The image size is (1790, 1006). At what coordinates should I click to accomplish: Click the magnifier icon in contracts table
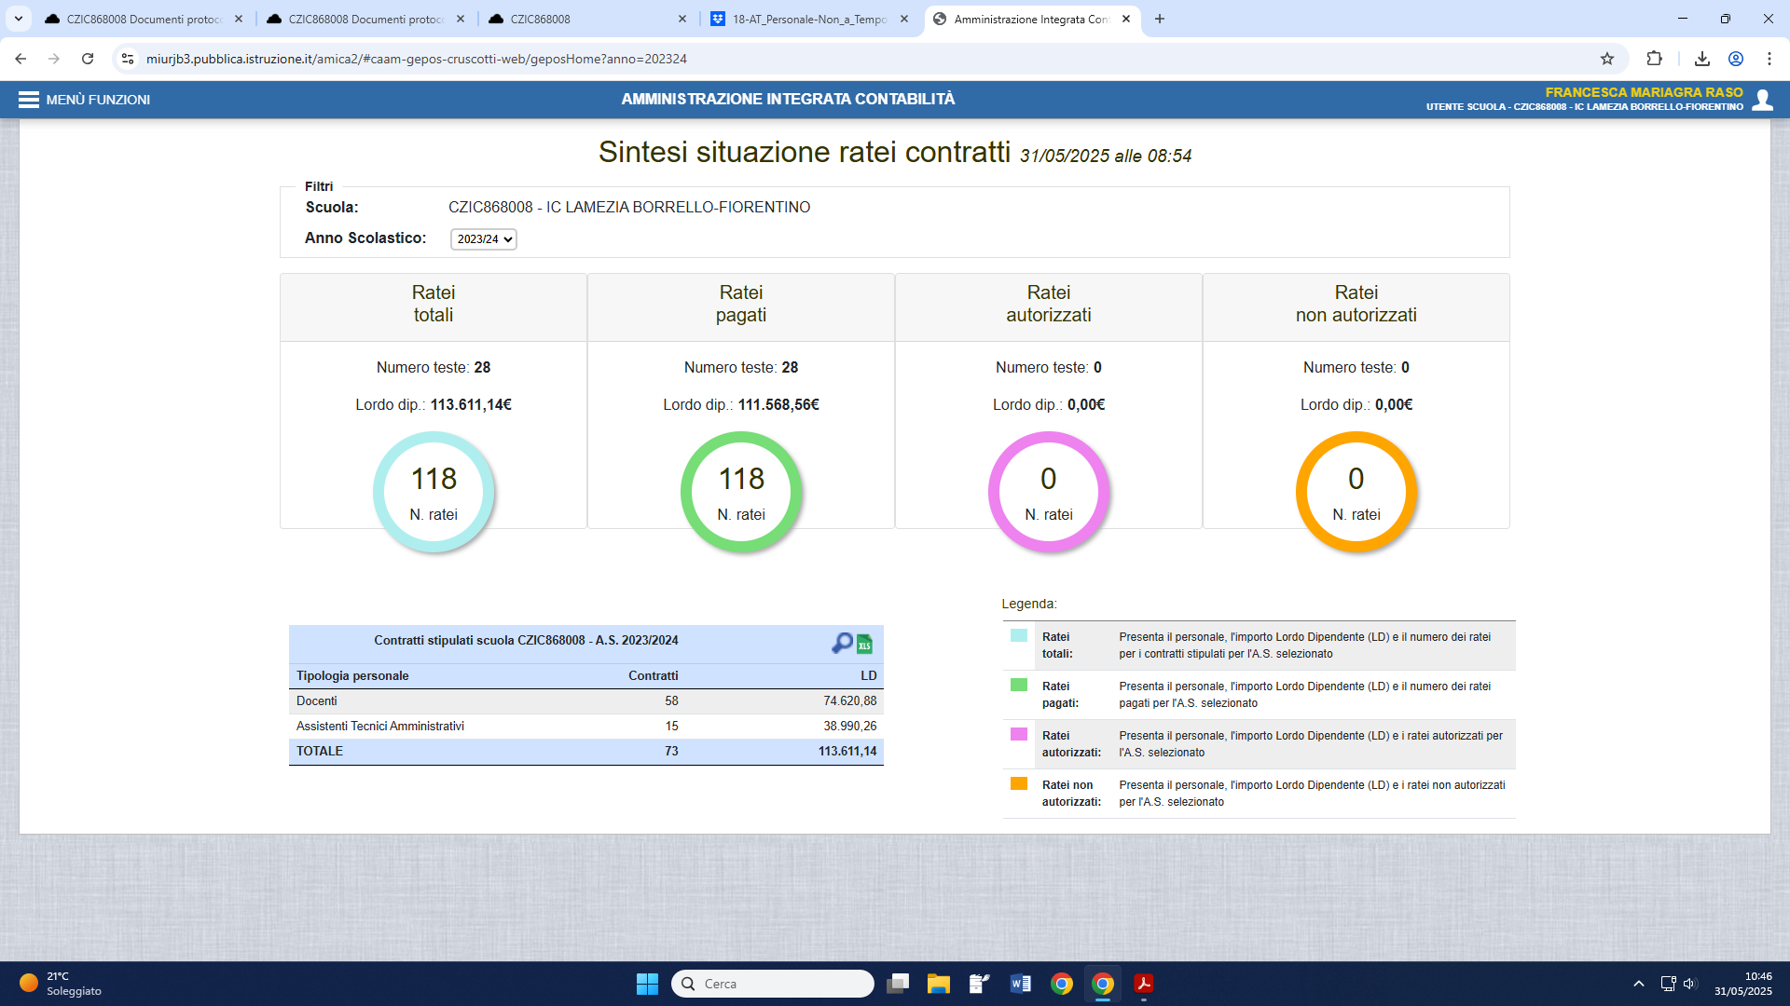click(x=842, y=643)
